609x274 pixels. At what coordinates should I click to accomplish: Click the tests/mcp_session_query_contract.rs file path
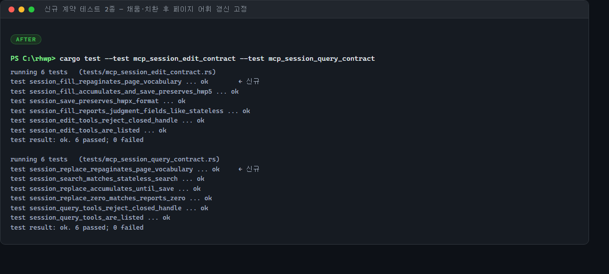[149, 159]
